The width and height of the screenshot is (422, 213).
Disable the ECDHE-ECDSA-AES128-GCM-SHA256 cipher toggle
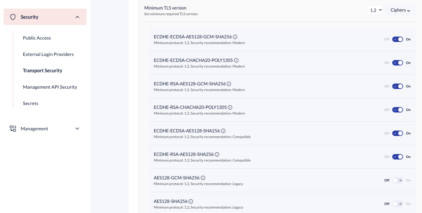tap(397, 39)
